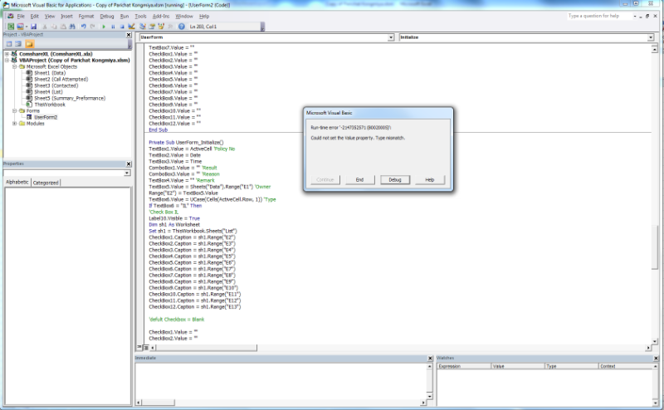The image size is (664, 410).
Task: Toggle Folders button in Project panel
Action: (x=30, y=44)
